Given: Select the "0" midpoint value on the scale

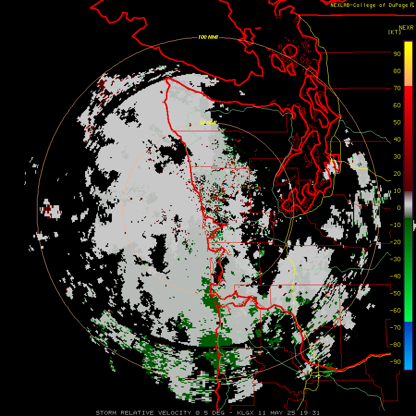Looking at the screenshot, I should pyautogui.click(x=398, y=208).
